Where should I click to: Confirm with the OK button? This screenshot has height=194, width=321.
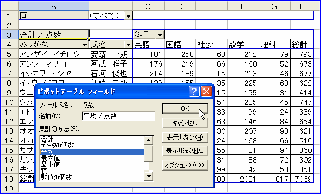click(x=185, y=109)
